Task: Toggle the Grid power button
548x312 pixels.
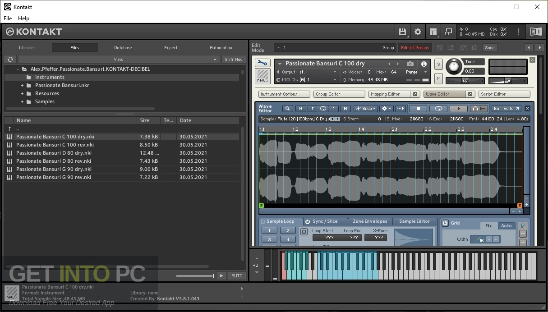Action: (x=445, y=223)
